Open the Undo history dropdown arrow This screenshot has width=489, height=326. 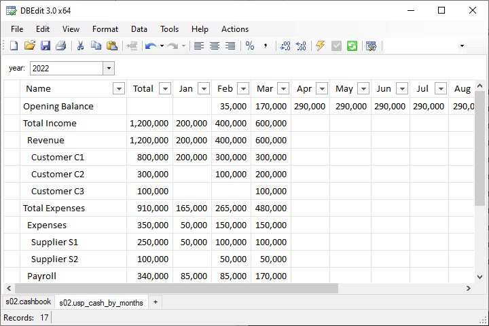point(162,46)
